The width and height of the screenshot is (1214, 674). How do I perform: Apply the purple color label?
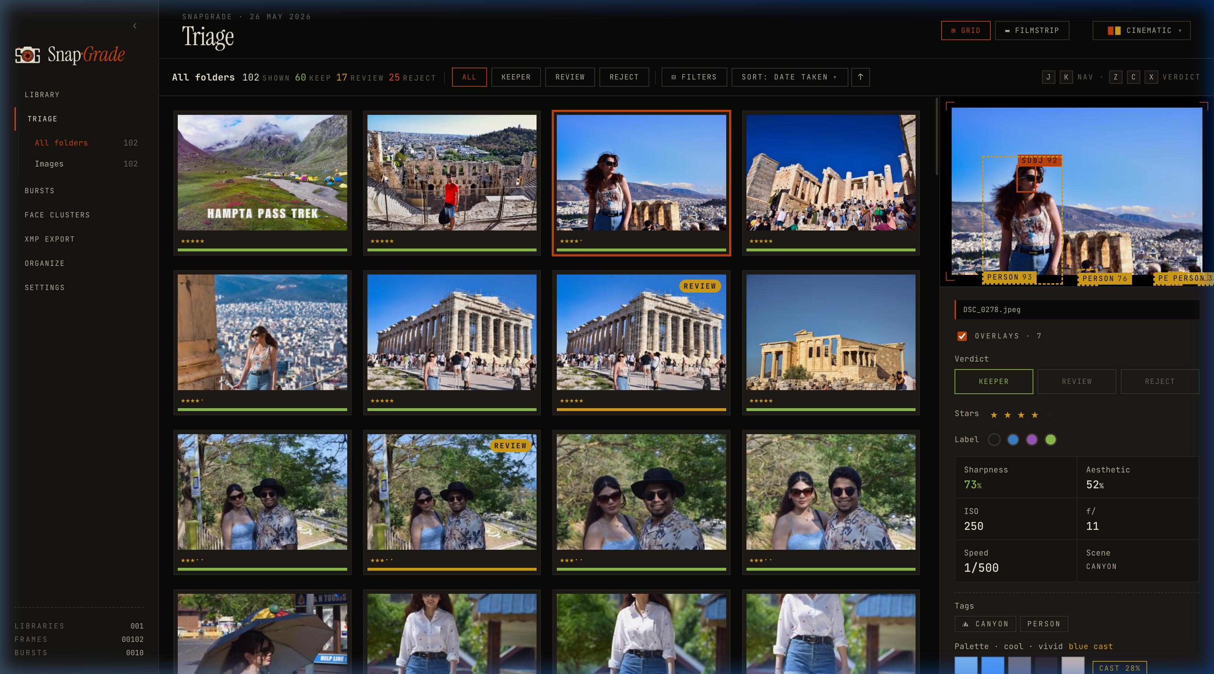1032,440
